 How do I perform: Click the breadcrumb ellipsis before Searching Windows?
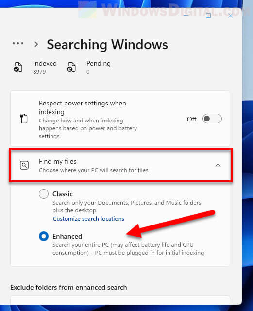click(18, 43)
